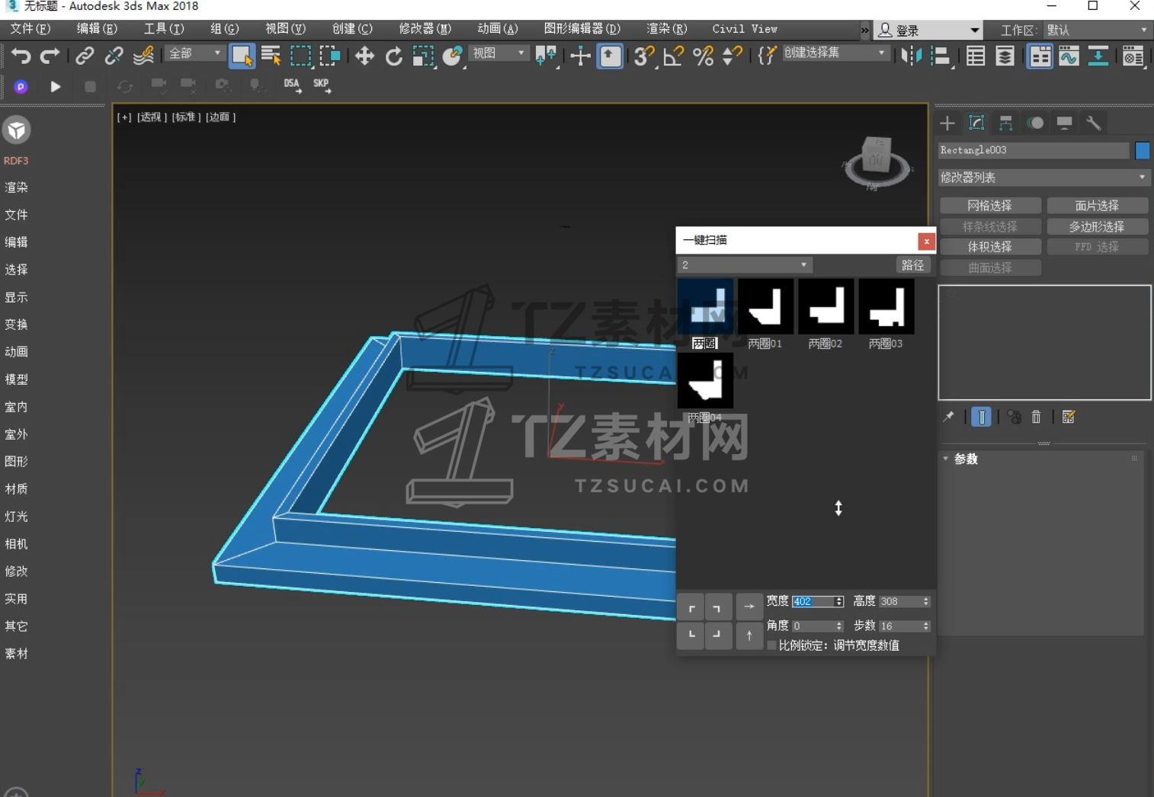Click the blue object color swatch
1154x797 pixels.
pyautogui.click(x=1142, y=151)
